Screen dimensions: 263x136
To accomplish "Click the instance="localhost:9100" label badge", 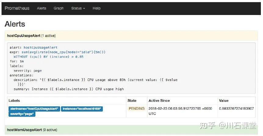I will (82, 109).
